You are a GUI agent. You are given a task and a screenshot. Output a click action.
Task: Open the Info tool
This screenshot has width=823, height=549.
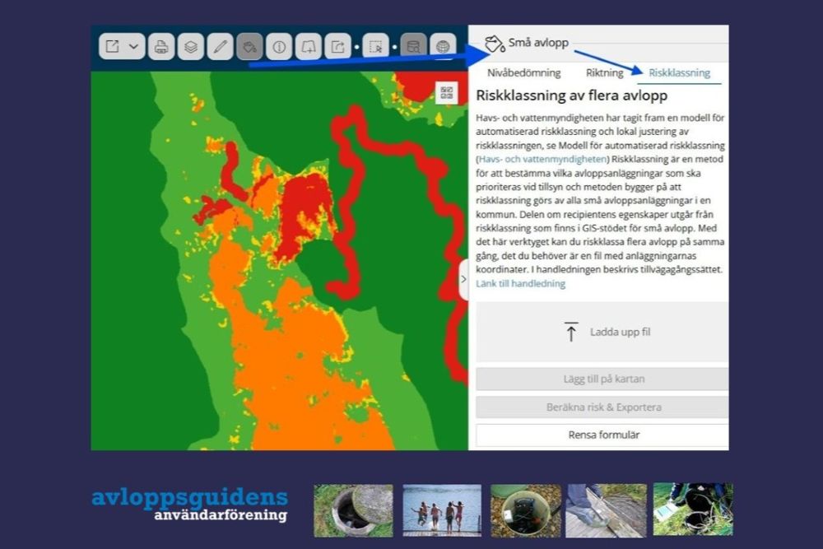[x=280, y=47]
